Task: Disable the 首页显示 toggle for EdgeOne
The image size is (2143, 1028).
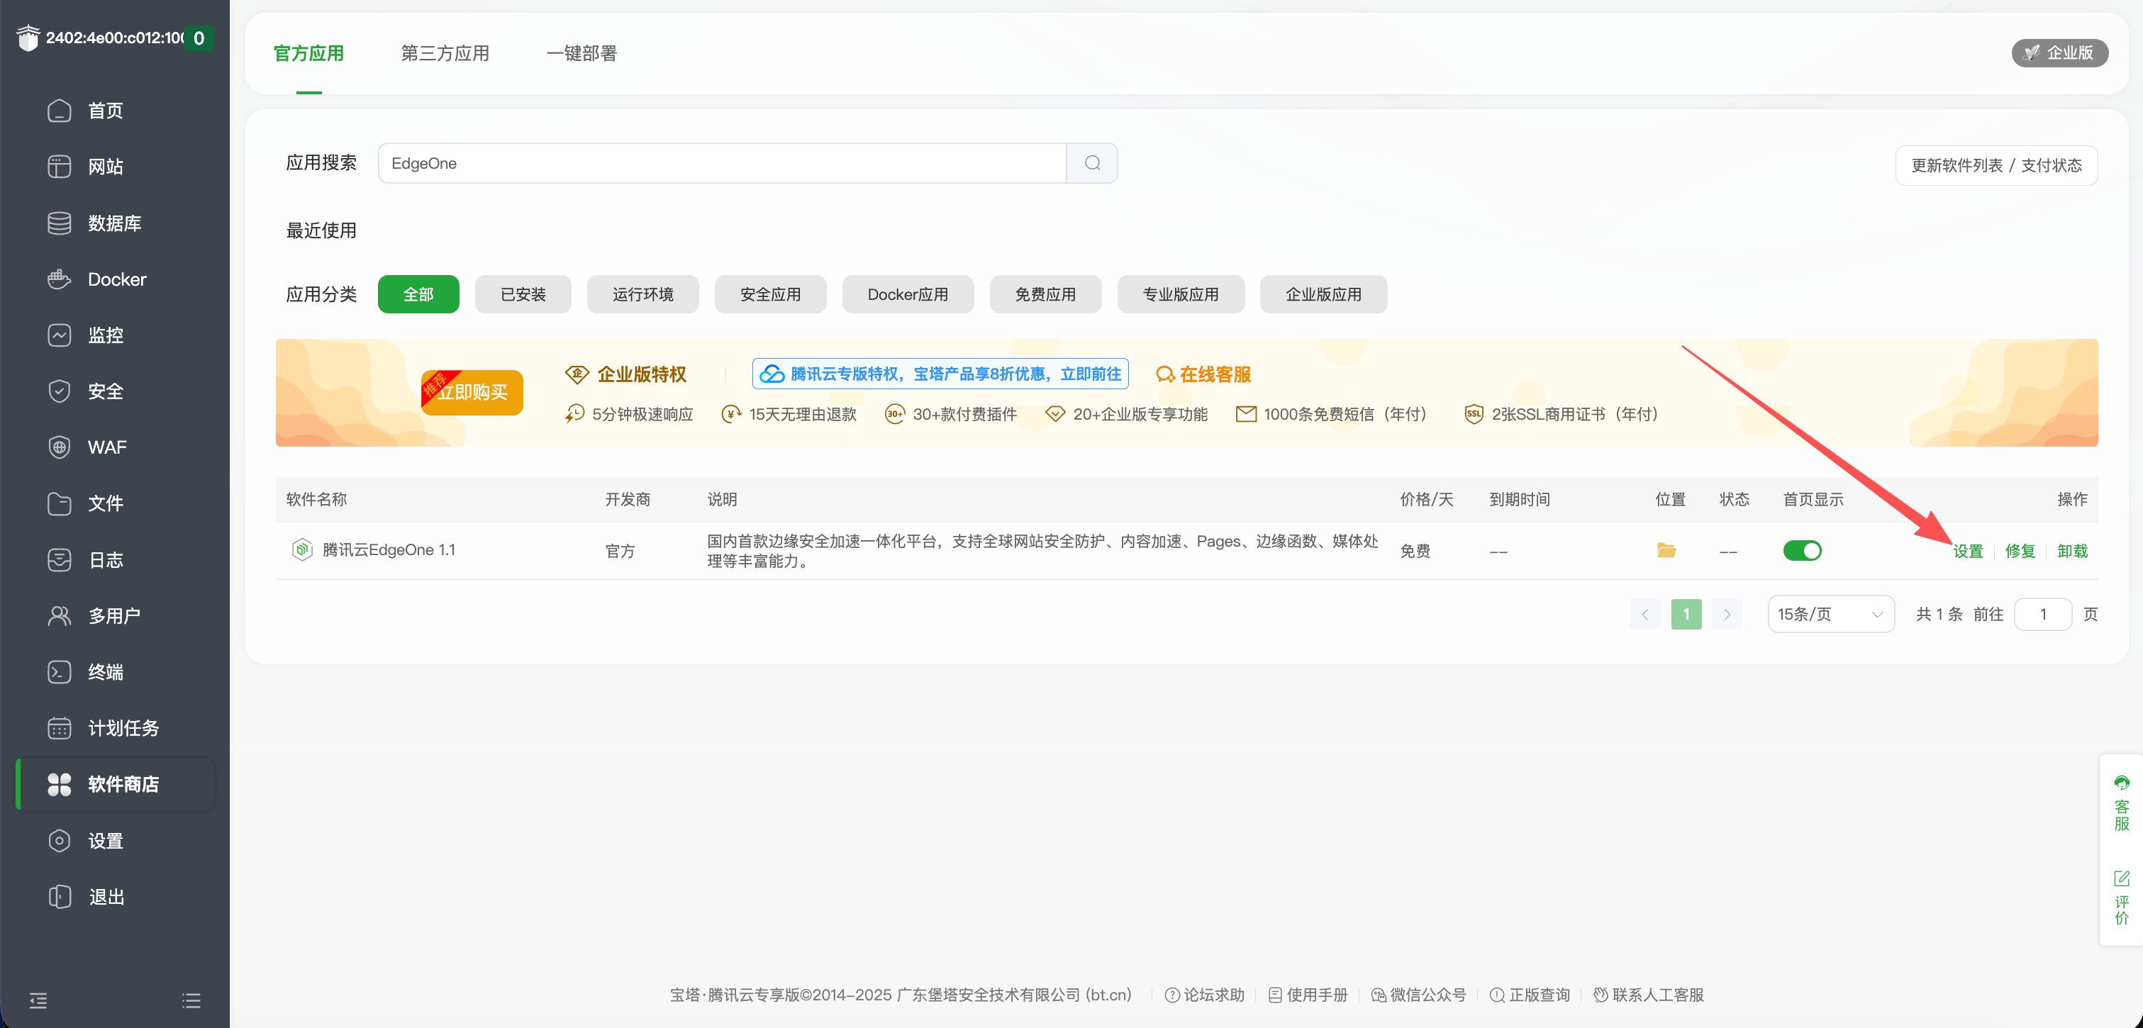Action: pyautogui.click(x=1802, y=549)
